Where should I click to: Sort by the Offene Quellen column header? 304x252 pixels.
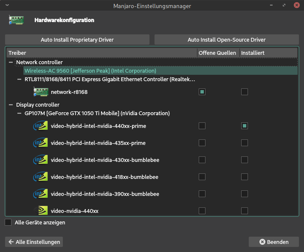point(219,53)
